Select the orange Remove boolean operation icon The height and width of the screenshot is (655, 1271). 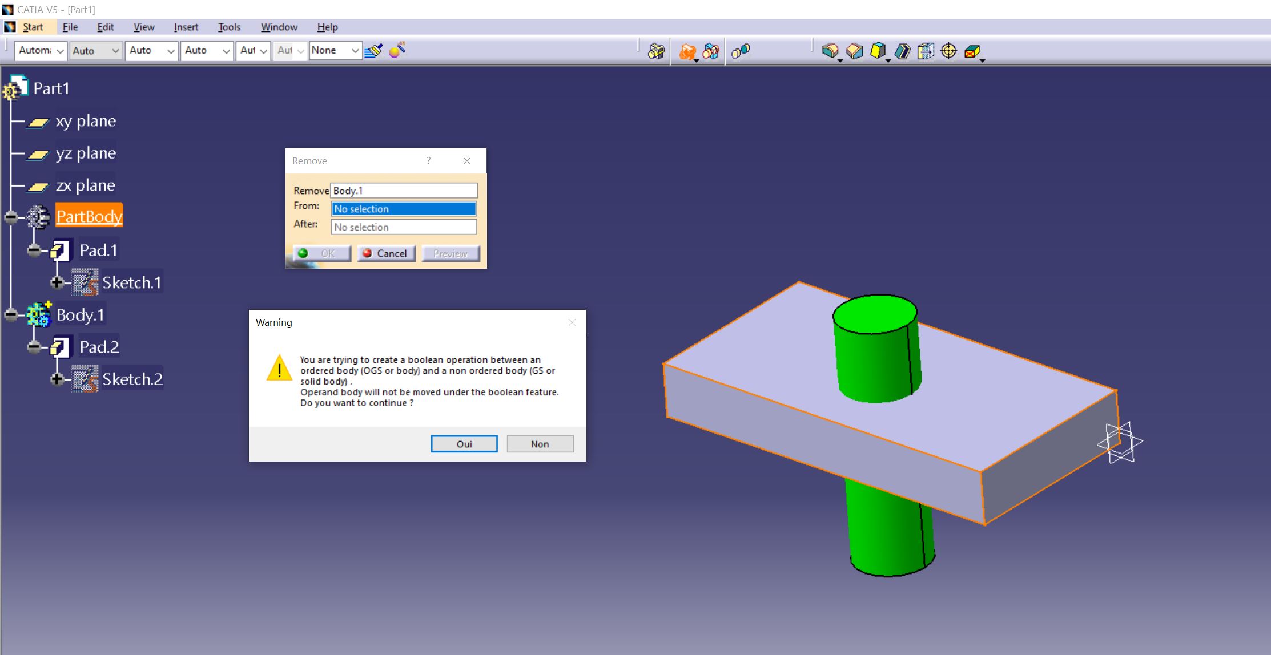click(x=687, y=51)
